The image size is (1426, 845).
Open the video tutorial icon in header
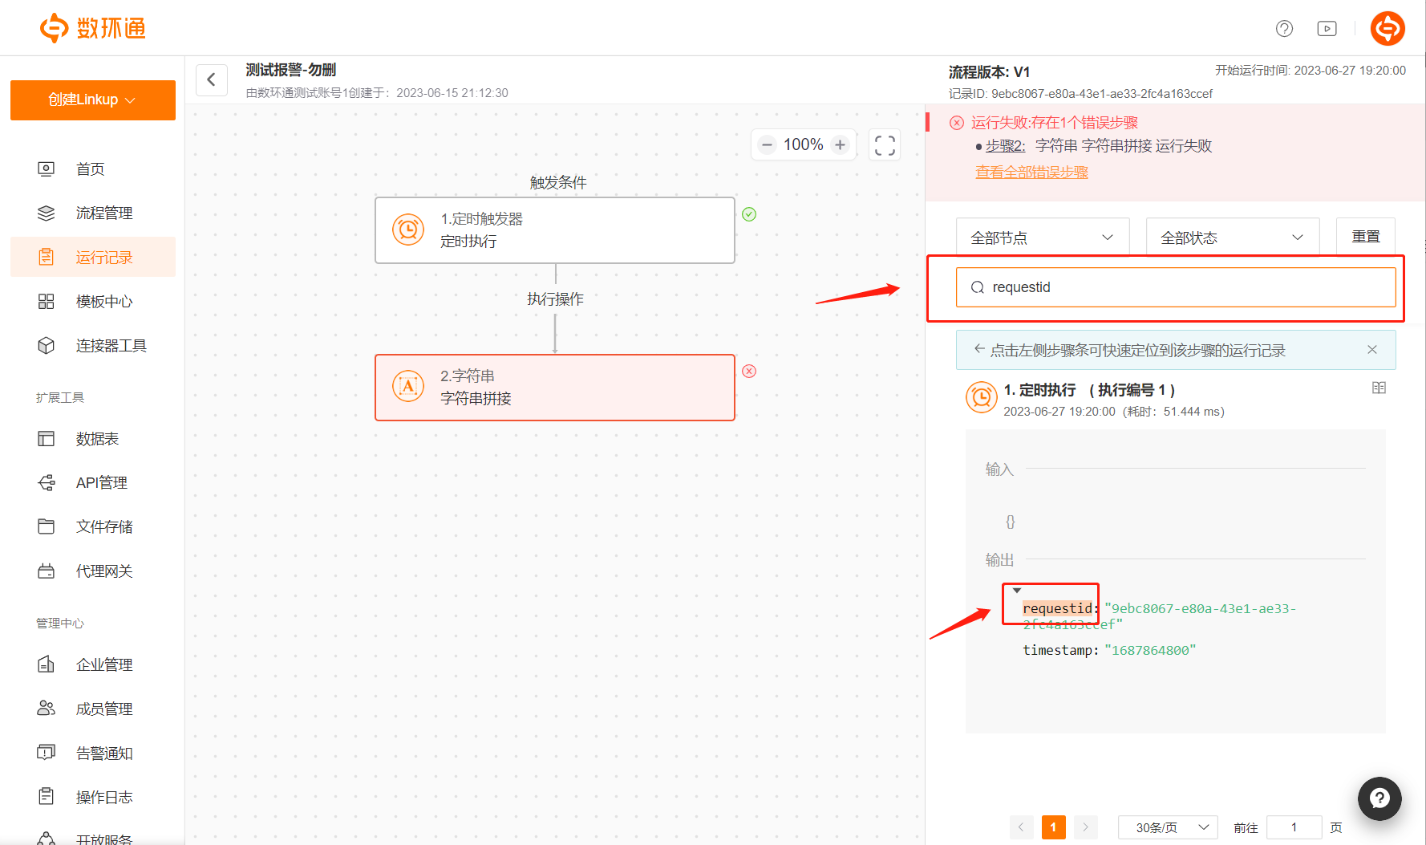click(x=1327, y=29)
